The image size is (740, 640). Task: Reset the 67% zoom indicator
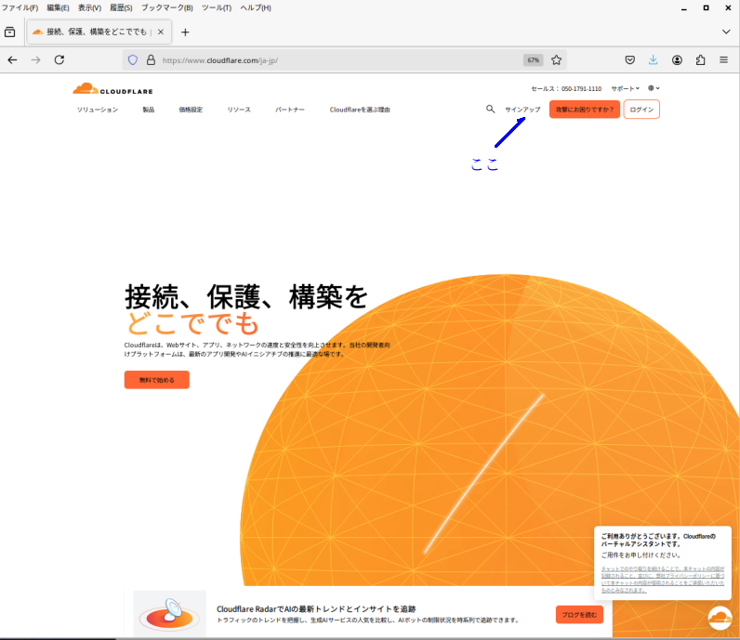(x=534, y=59)
